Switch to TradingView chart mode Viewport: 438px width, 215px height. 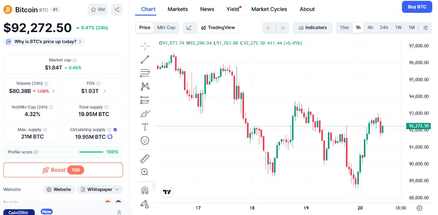pyautogui.click(x=218, y=27)
